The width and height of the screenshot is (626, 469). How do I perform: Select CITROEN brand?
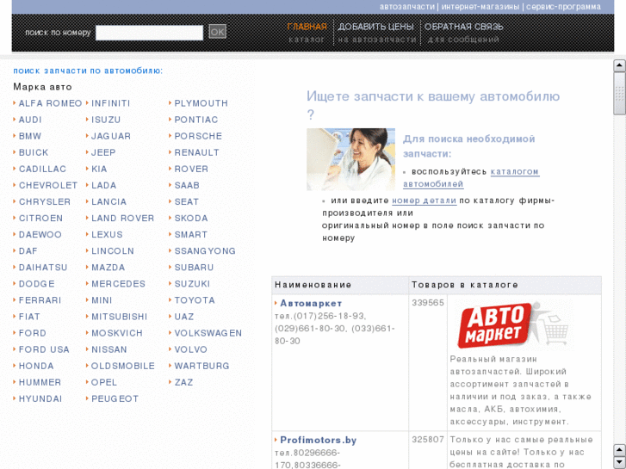coord(40,218)
